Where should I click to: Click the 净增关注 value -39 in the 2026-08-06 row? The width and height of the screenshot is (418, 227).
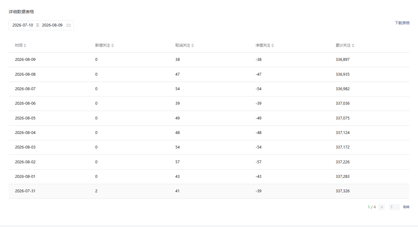tap(259, 103)
